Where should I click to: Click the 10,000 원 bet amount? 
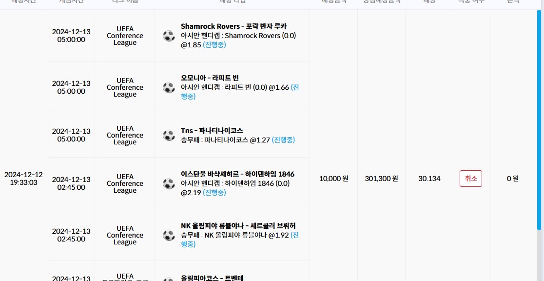coord(333,179)
